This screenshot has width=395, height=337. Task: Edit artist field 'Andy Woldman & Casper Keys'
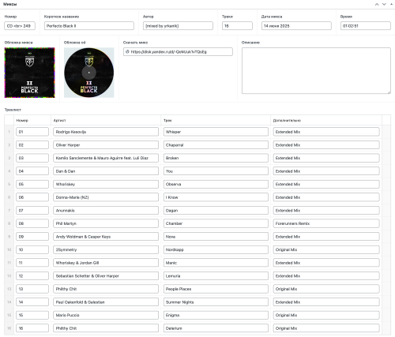click(106, 237)
